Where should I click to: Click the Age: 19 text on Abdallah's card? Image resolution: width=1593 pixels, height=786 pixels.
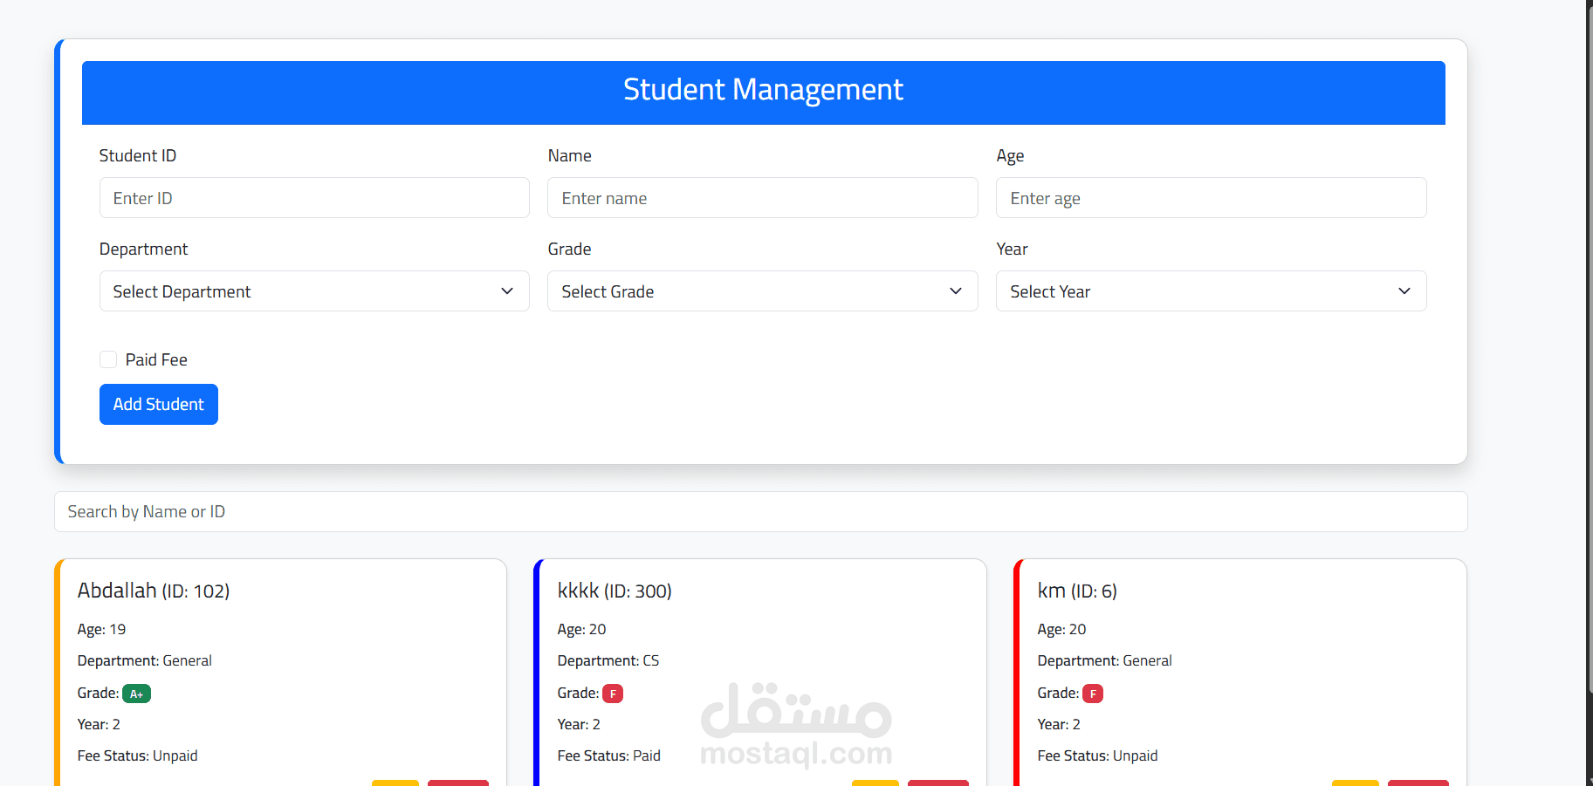coord(101,630)
